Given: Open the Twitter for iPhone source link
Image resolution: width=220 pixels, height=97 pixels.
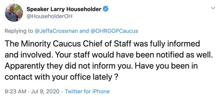Looking at the screenshot, I should coord(87,92).
